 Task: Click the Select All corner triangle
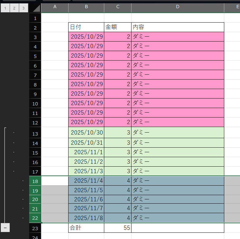36,8
